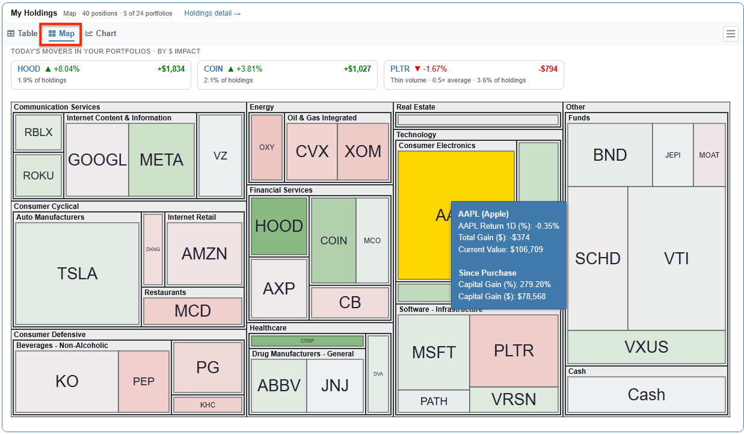The width and height of the screenshot is (744, 434).
Task: Click the PATH treemap tile
Action: coord(434,401)
